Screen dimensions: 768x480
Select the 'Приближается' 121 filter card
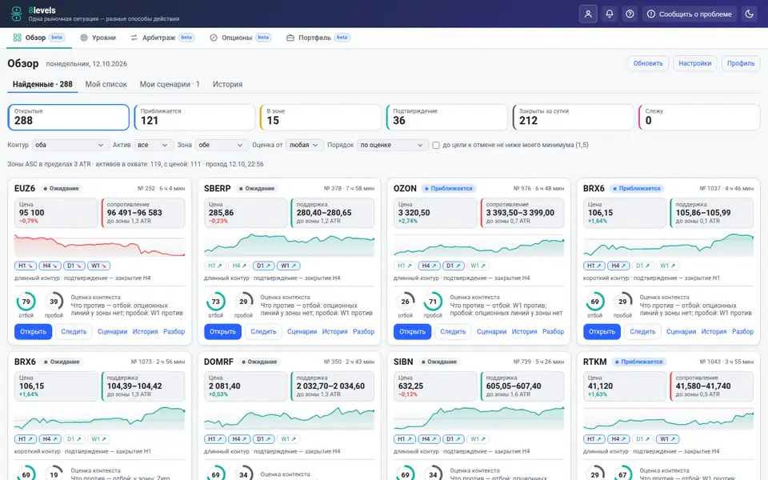pos(194,117)
